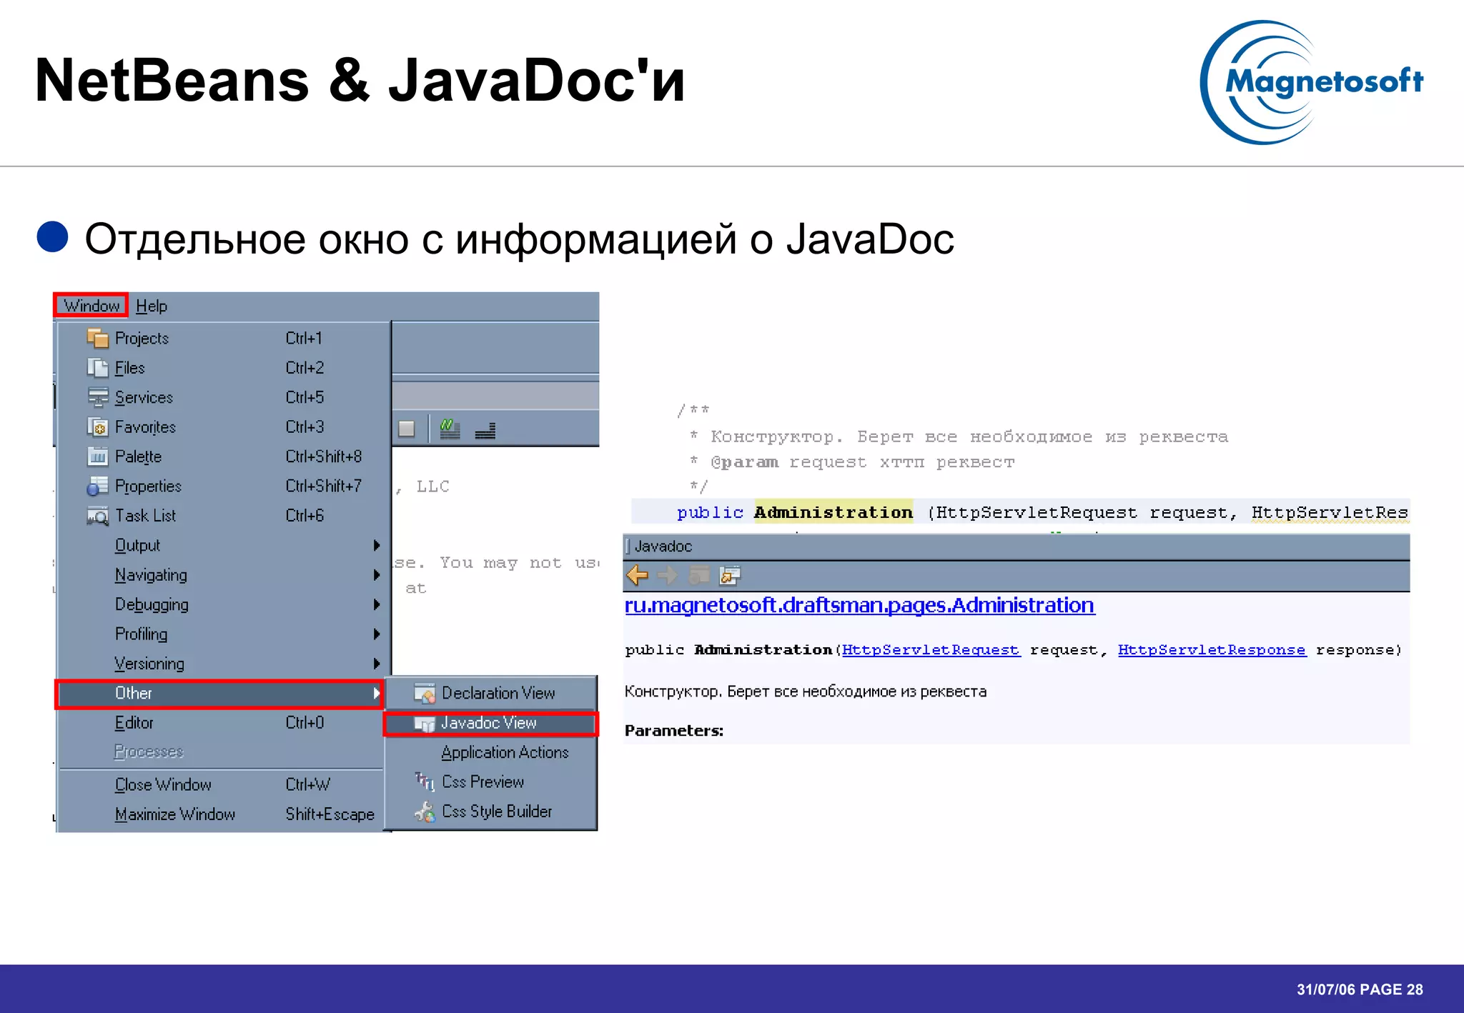Click the stop square icon in editor toolbar
The image size is (1464, 1013).
[407, 429]
